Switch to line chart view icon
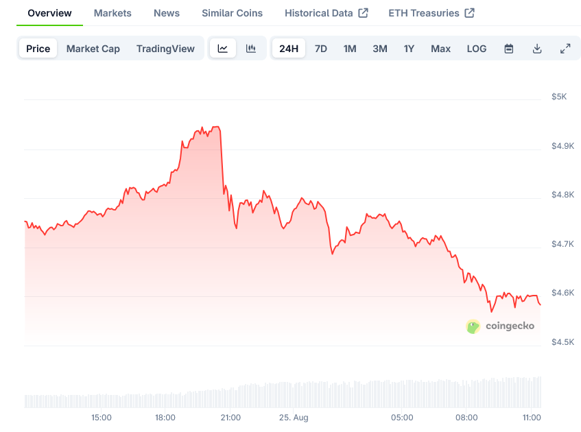Image resolution: width=581 pixels, height=432 pixels. 223,49
